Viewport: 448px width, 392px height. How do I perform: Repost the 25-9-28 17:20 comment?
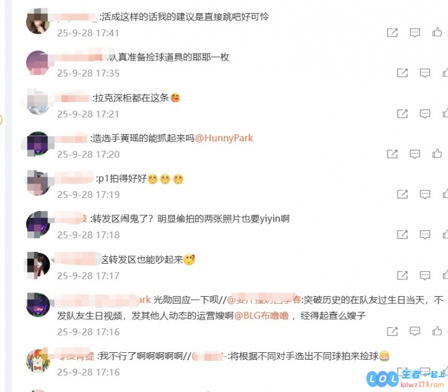tap(392, 154)
